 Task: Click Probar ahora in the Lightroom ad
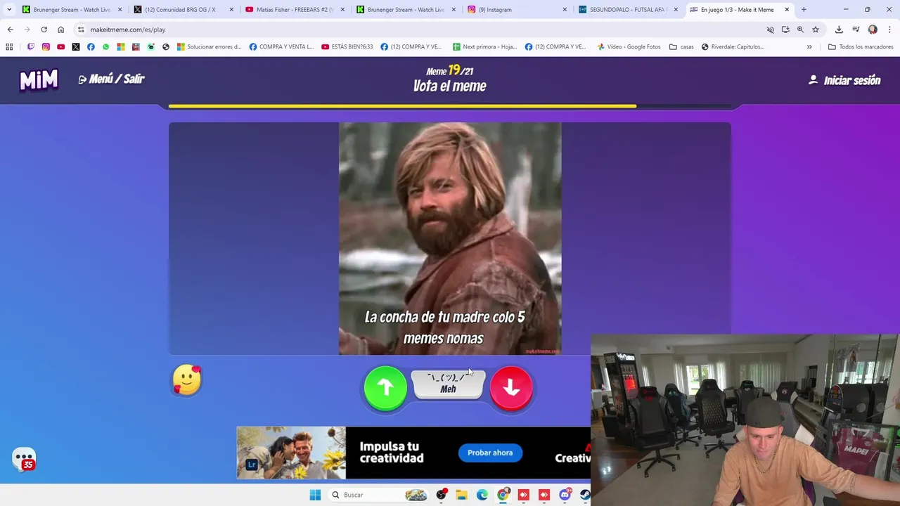pos(490,453)
